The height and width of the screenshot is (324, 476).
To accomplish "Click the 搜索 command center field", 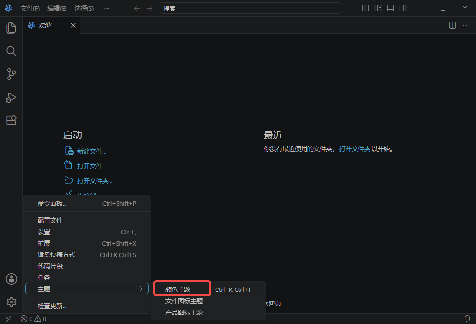I will pos(250,8).
